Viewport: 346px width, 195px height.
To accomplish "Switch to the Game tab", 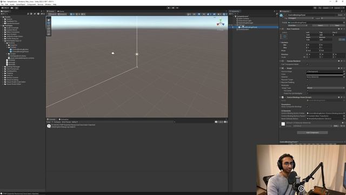I will point(61,11).
